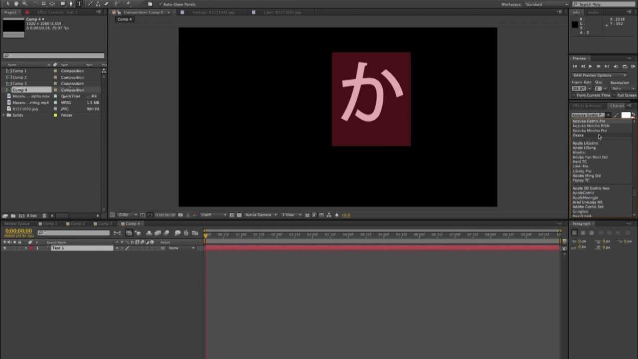Toggle the Text 1 layer visibility eye

(5, 248)
